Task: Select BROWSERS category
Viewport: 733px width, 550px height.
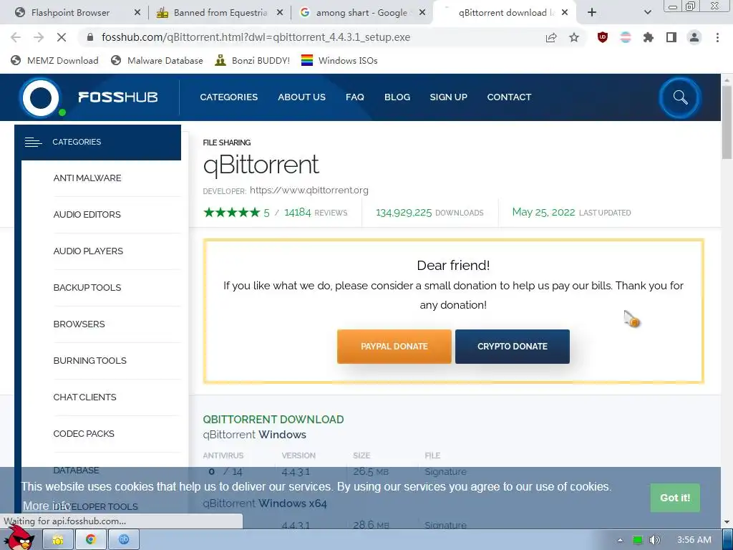Action: [x=79, y=324]
